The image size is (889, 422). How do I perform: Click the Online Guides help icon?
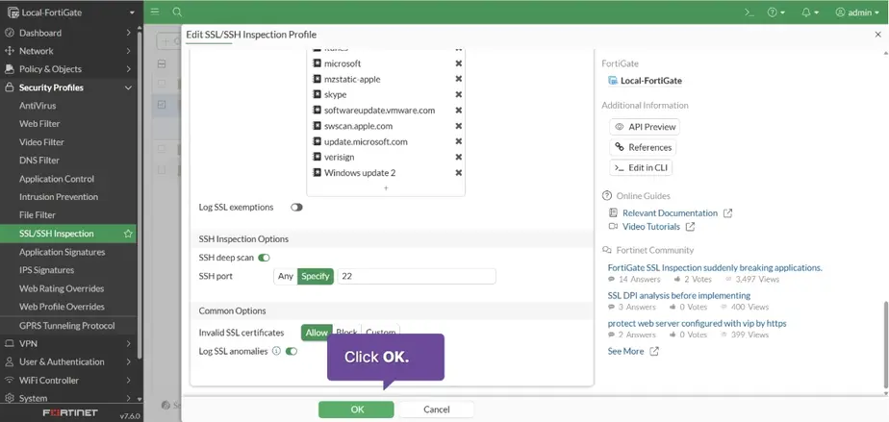(607, 196)
